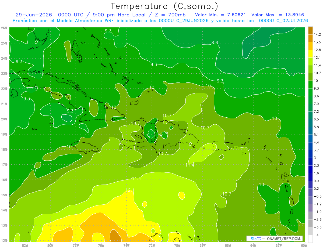323x249 pixels.
Task: Click the 0.9 colorbar label
Action: tap(317, 181)
